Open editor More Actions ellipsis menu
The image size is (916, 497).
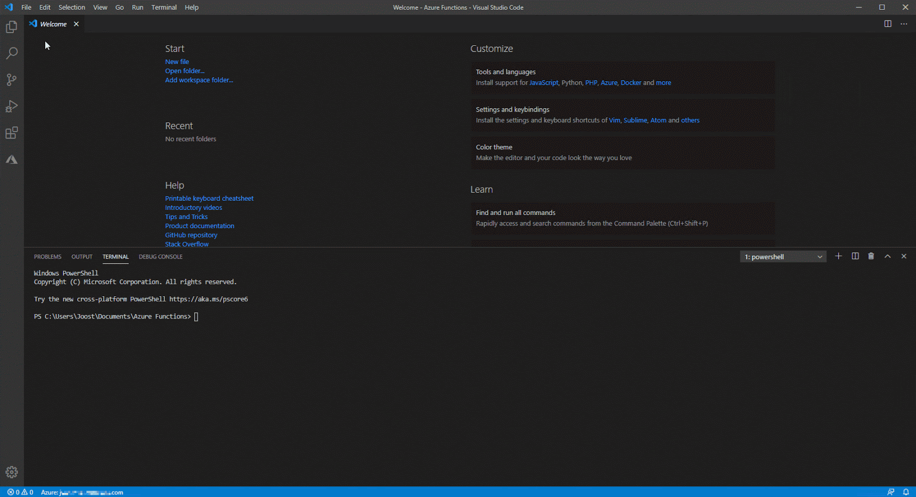click(904, 24)
